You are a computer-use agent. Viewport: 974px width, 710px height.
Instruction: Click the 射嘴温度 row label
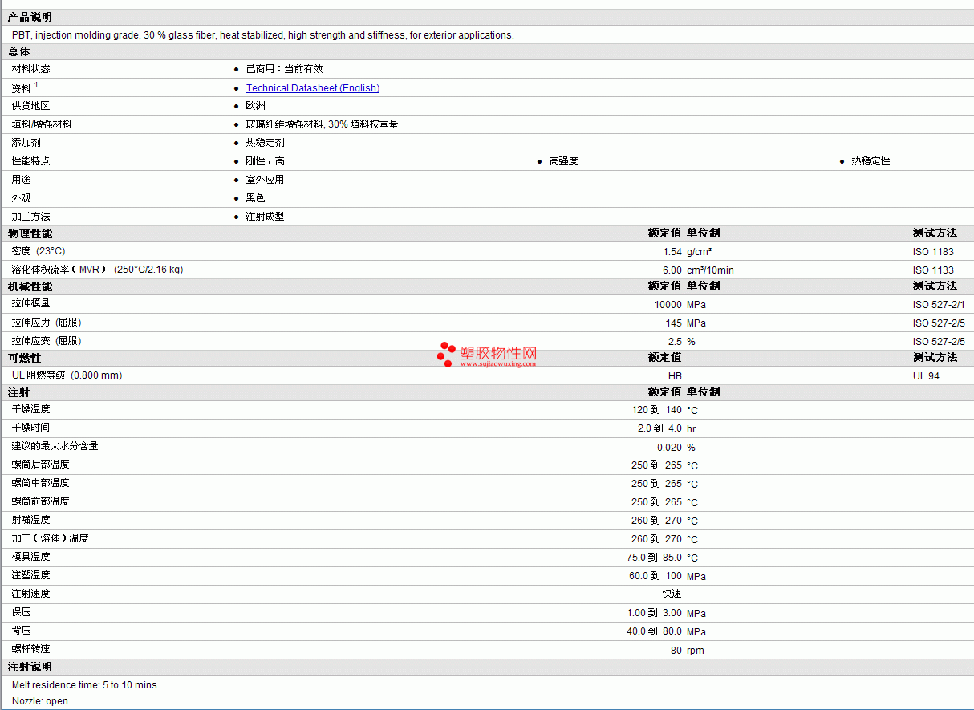[30, 521]
